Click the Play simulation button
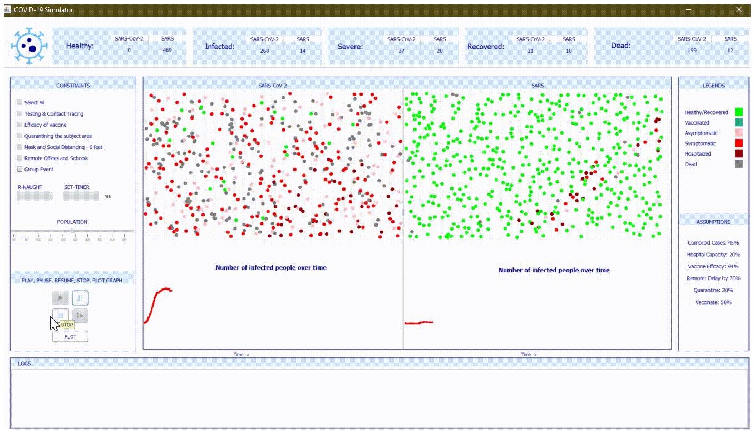 (x=60, y=298)
